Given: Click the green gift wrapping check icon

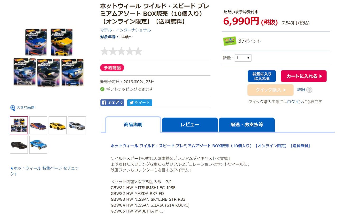Looking at the screenshot, I should tap(102, 89).
